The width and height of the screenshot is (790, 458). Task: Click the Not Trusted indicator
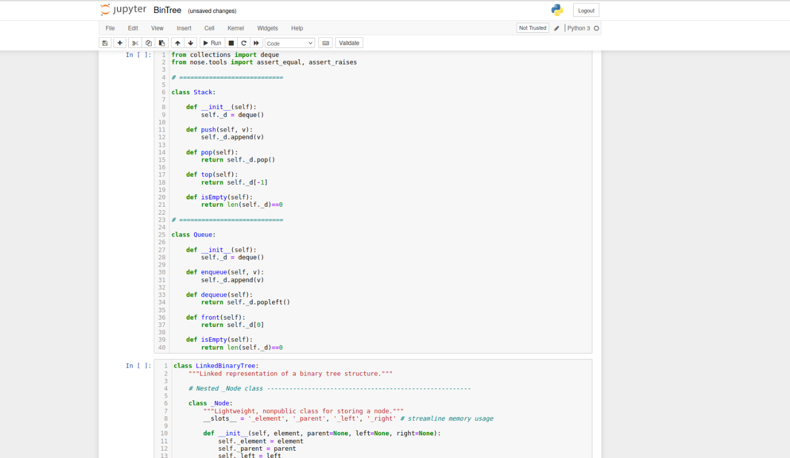click(532, 27)
